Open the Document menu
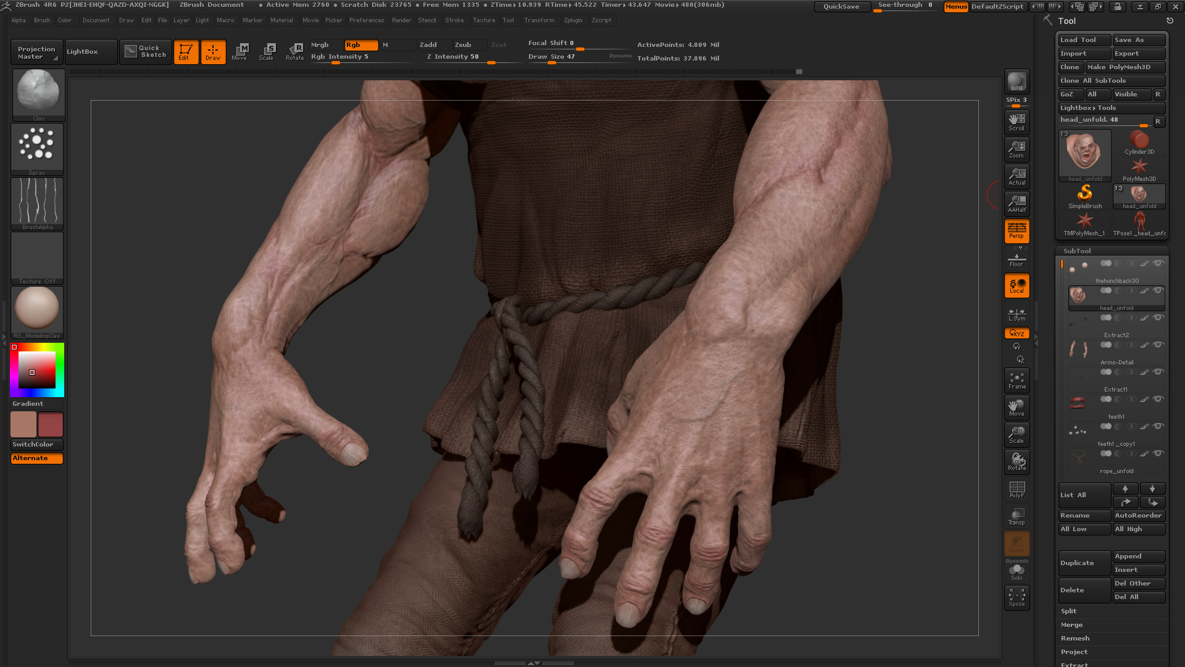Viewport: 1185px width, 667px height. point(96,20)
